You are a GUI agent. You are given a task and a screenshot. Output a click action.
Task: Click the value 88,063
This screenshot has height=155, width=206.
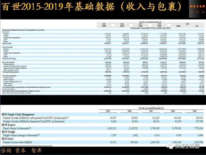pos(135,118)
